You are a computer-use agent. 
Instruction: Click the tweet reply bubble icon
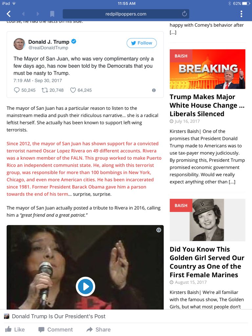point(17,90)
